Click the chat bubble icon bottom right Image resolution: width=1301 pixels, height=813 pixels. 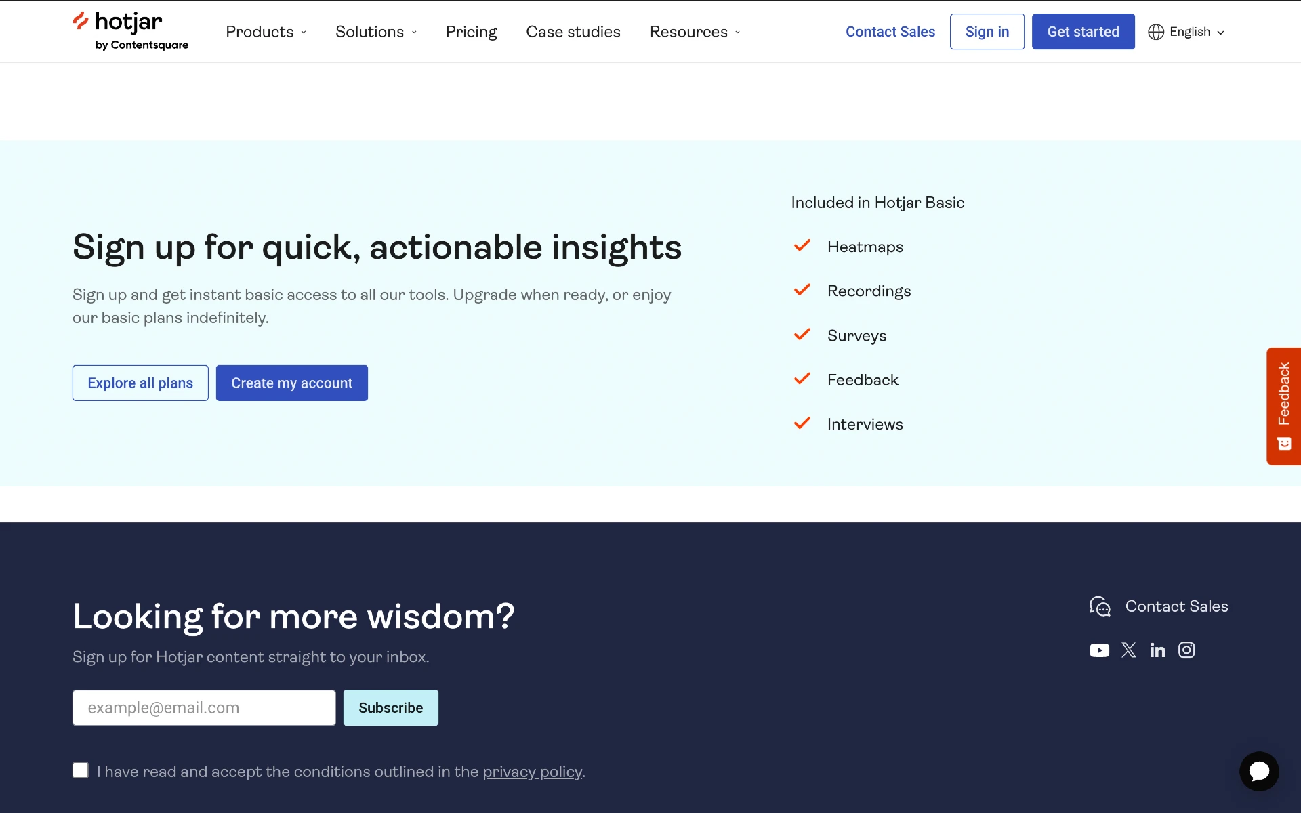(1259, 771)
